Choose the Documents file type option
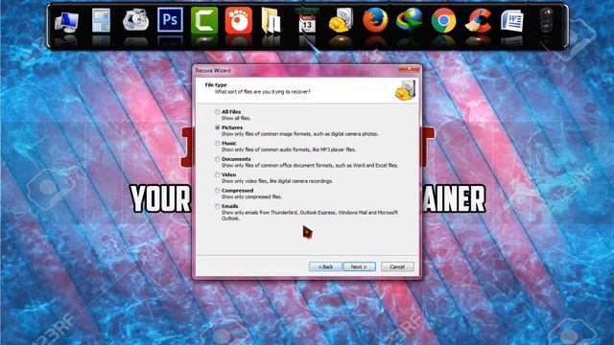 pos(218,159)
